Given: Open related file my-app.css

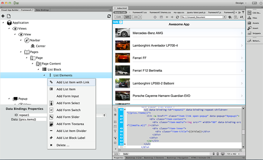Looking at the screenshot, I should point(179,12).
